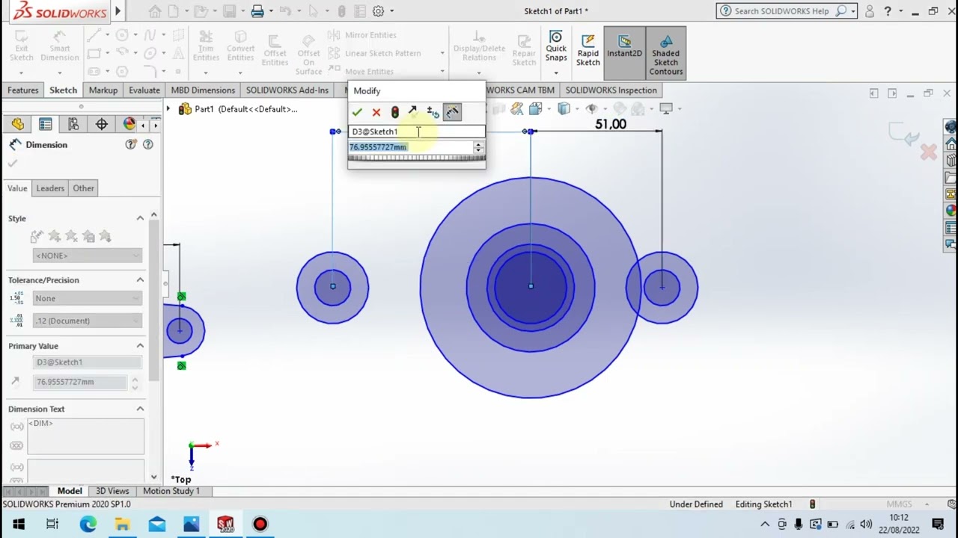The width and height of the screenshot is (958, 538).
Task: Click the increment reset icon in Modify
Action: pyautogui.click(x=433, y=112)
